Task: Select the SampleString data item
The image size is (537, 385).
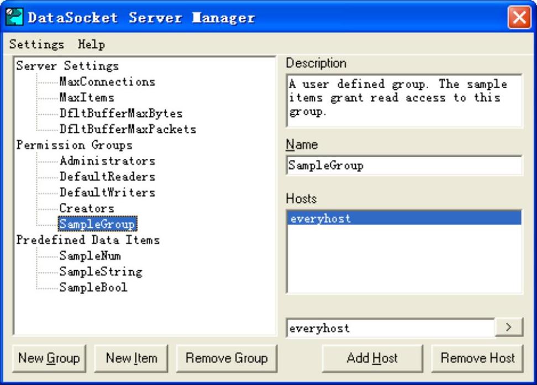Action: (x=101, y=271)
